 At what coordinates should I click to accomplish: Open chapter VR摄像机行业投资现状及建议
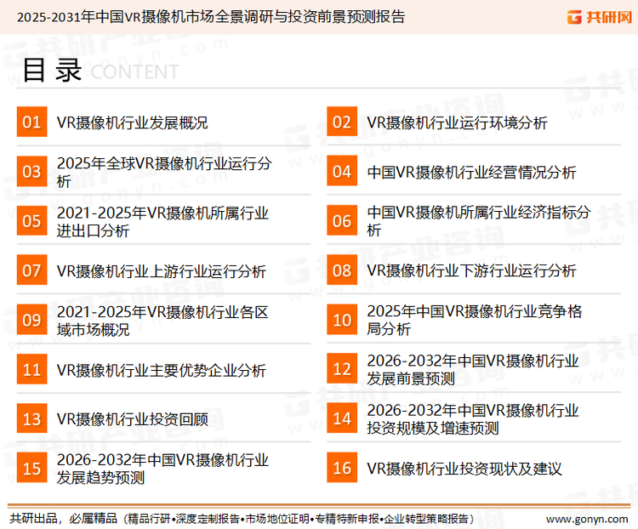point(464,469)
